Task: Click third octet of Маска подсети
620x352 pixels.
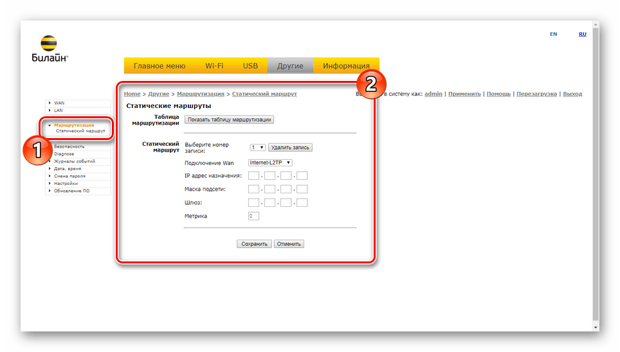Action: (286, 189)
